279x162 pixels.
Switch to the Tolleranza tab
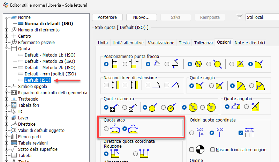(203, 43)
